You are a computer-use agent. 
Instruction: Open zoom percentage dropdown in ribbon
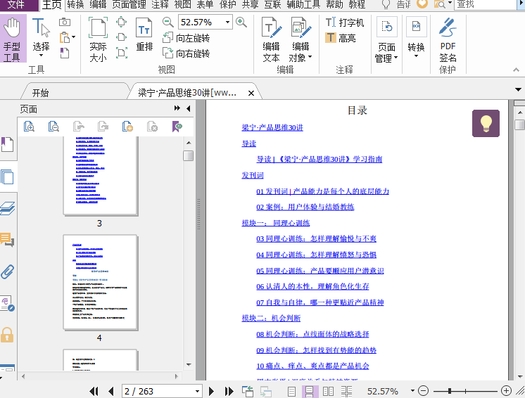[x=228, y=23]
